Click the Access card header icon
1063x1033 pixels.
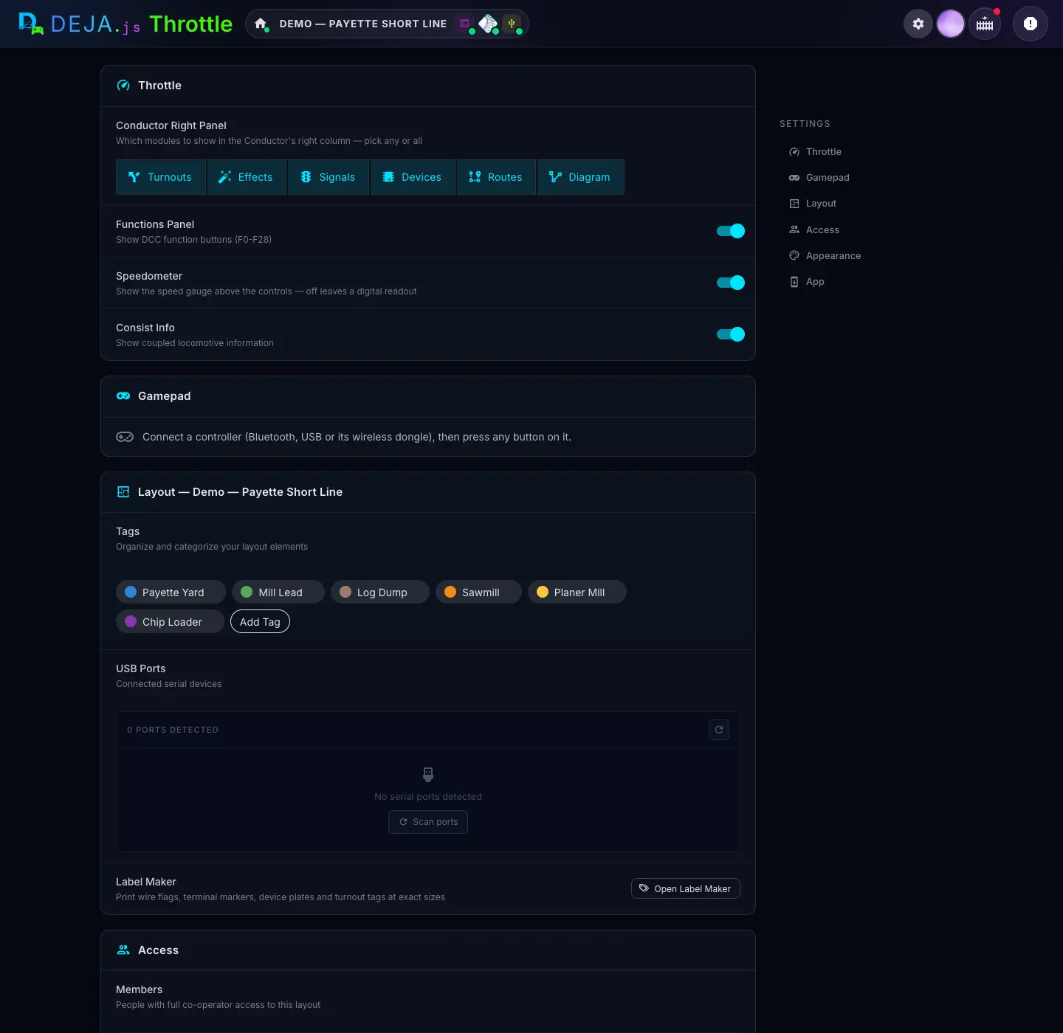point(123,950)
